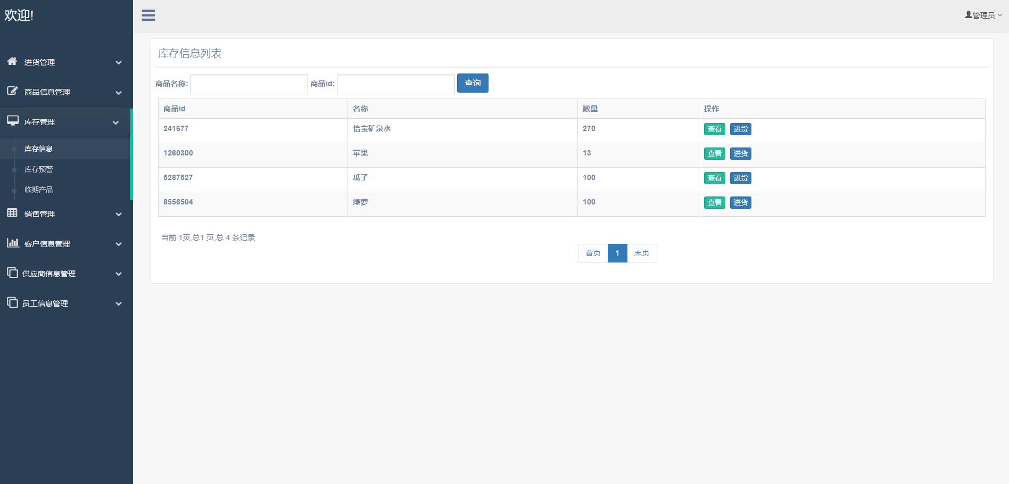Click 进货 button for 苹果 row
Image resolution: width=1009 pixels, height=484 pixels.
[740, 154]
